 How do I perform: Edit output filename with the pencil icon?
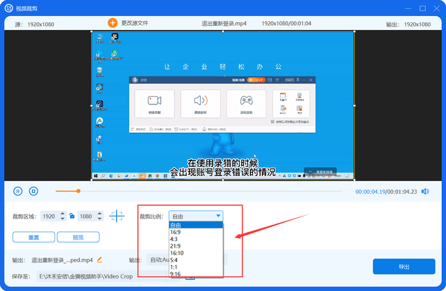pyautogui.click(x=100, y=260)
